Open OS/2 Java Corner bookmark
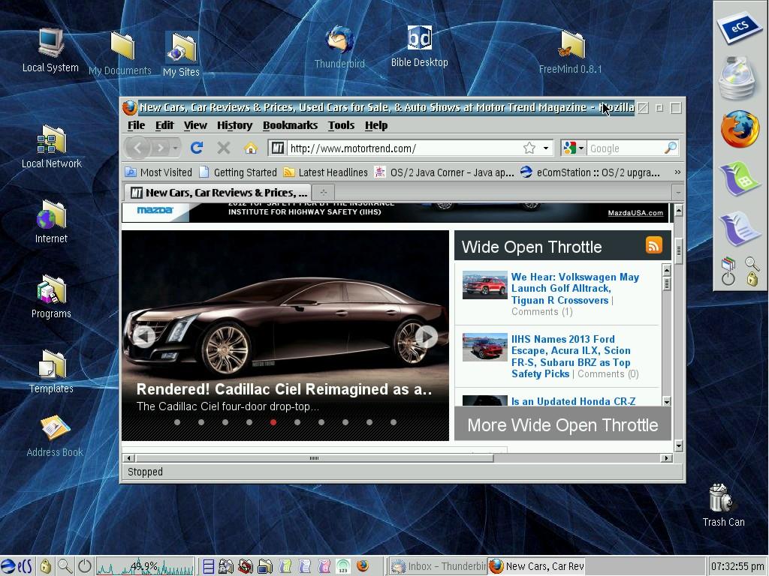769x576 pixels. 444,172
